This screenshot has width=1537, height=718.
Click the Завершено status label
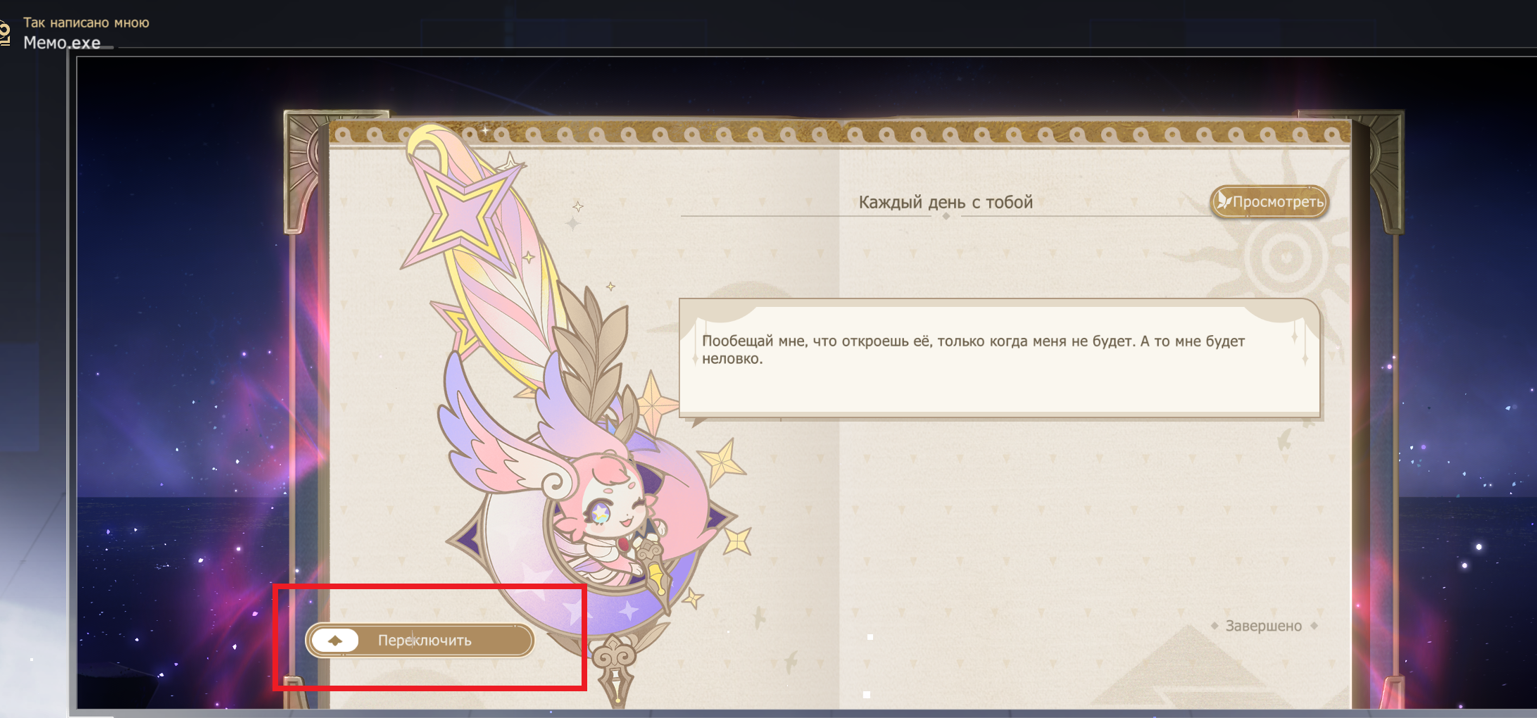[1264, 626]
